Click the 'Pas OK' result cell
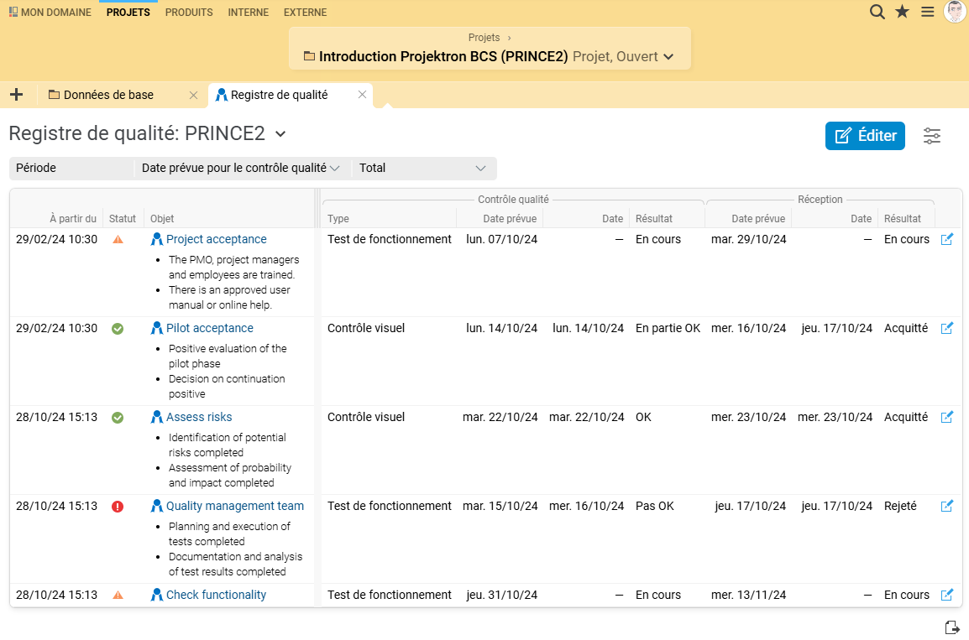The width and height of the screenshot is (969, 640). 654,506
